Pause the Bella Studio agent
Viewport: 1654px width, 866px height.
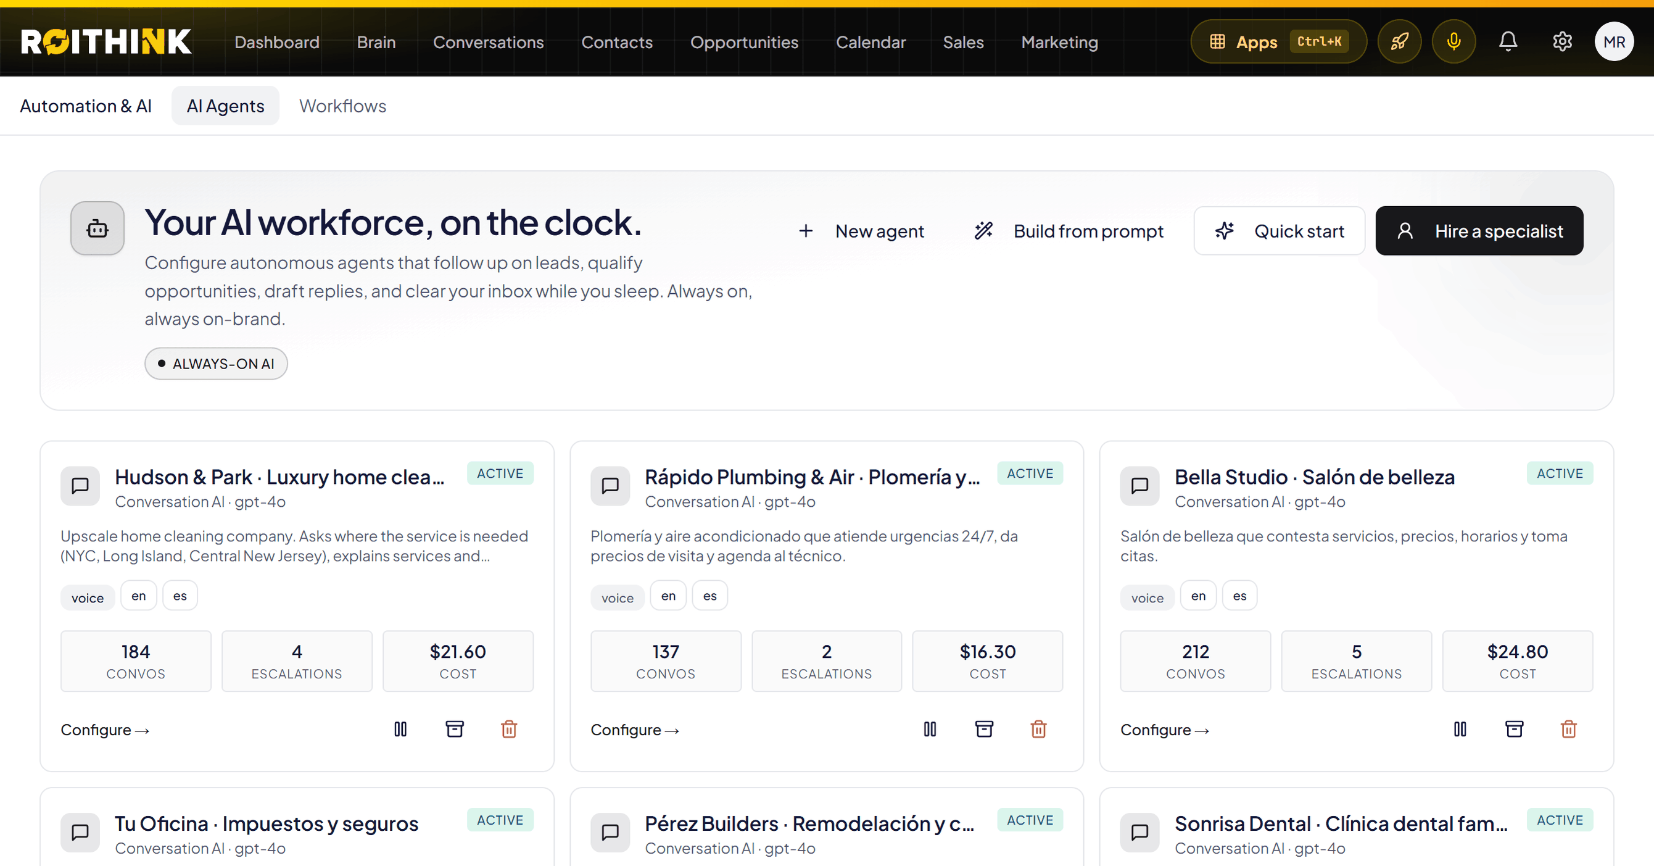[x=1460, y=729]
